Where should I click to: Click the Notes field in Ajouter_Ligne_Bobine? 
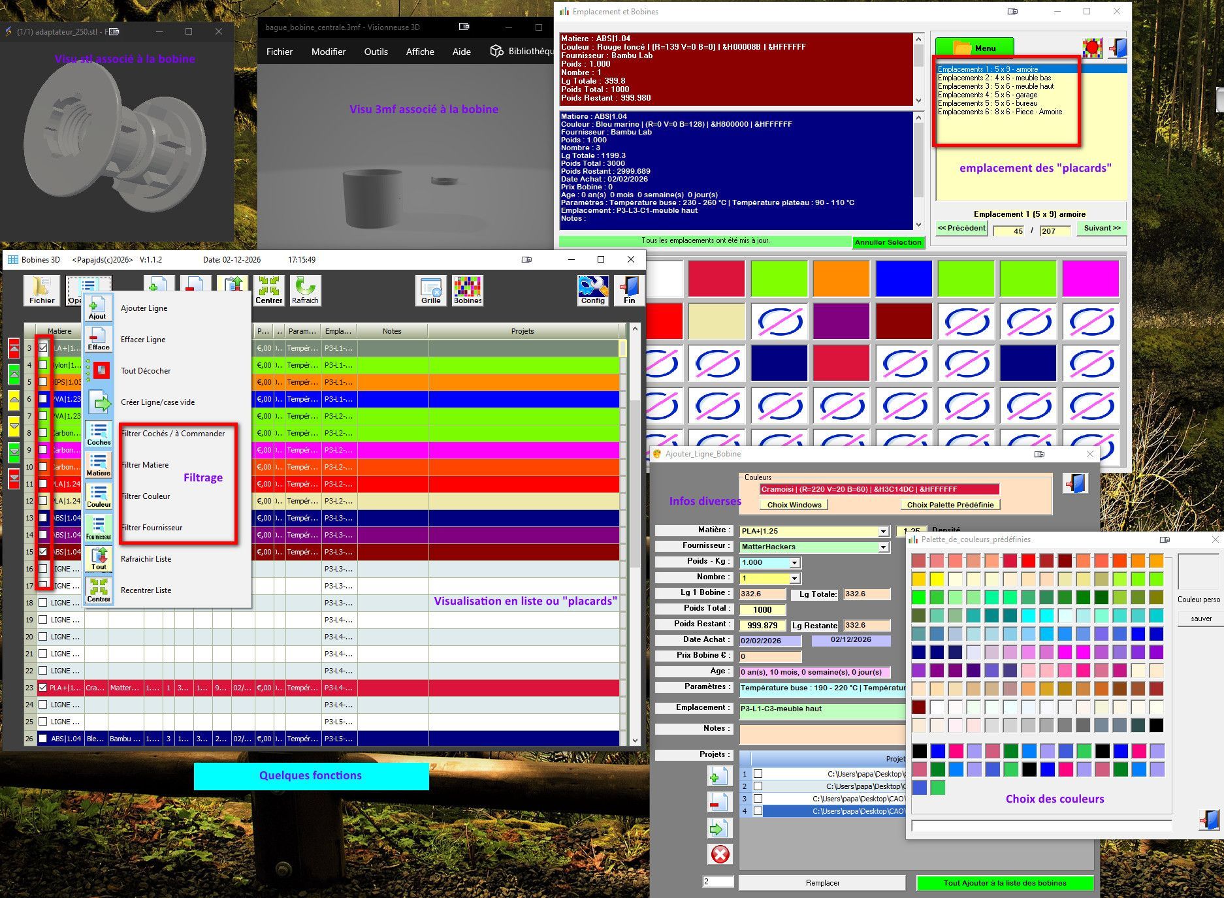(x=822, y=733)
